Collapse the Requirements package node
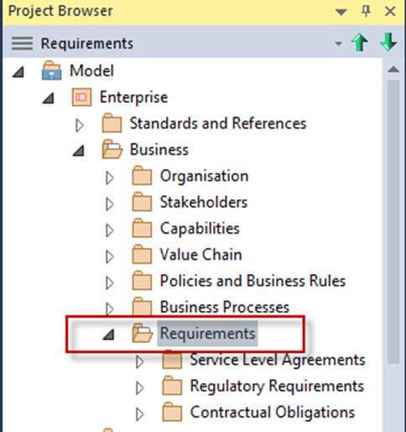Image resolution: width=406 pixels, height=432 pixels. point(108,335)
